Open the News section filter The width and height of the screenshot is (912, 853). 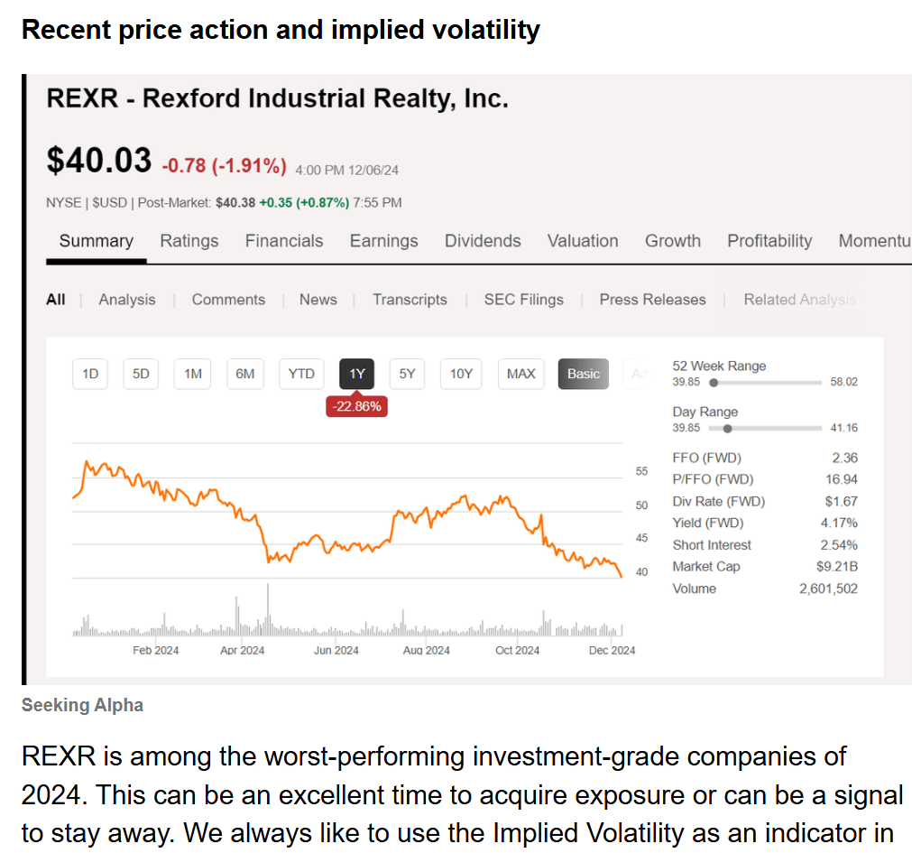coord(318,299)
